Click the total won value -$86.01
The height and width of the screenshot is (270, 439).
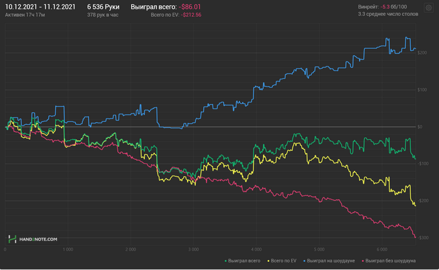tap(190, 7)
